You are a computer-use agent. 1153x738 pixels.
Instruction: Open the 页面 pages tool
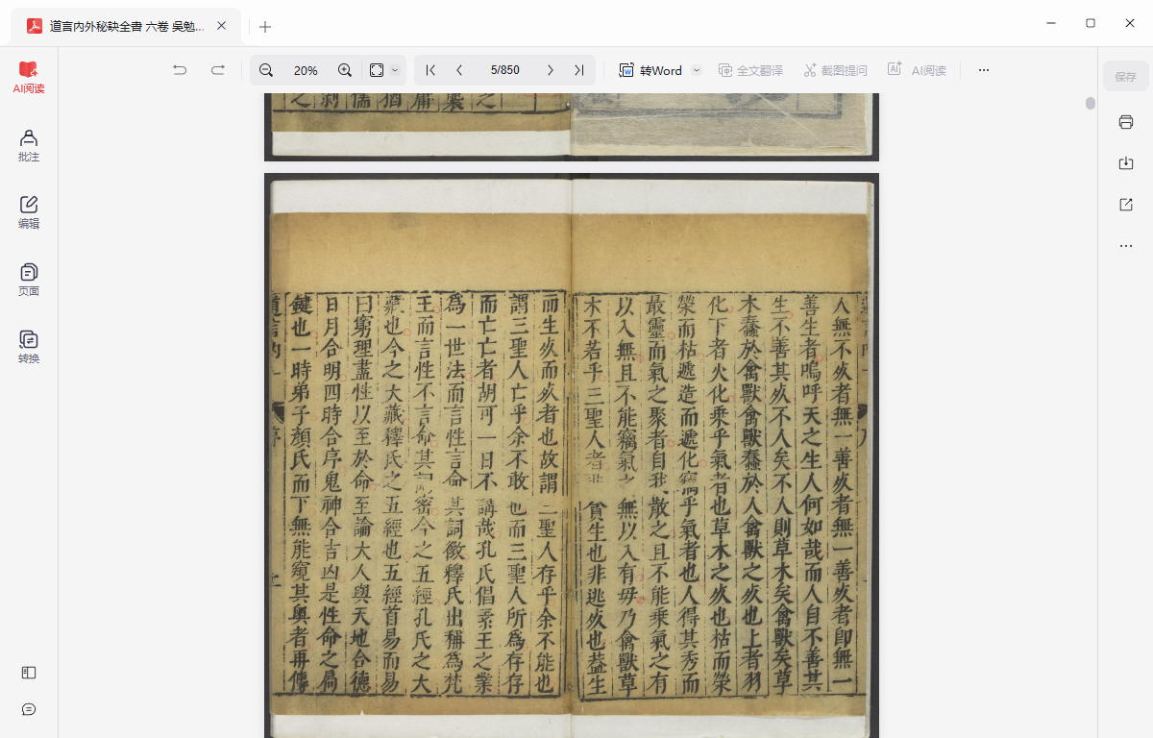29,280
